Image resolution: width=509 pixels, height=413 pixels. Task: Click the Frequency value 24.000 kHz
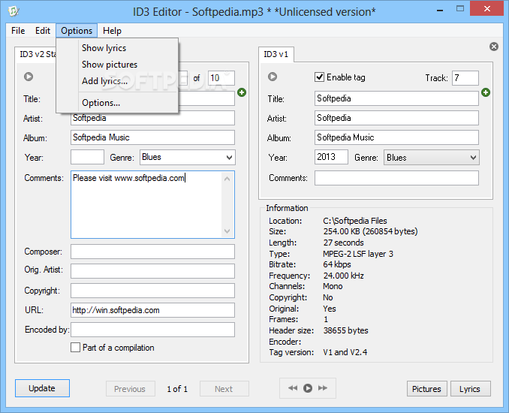pyautogui.click(x=343, y=276)
